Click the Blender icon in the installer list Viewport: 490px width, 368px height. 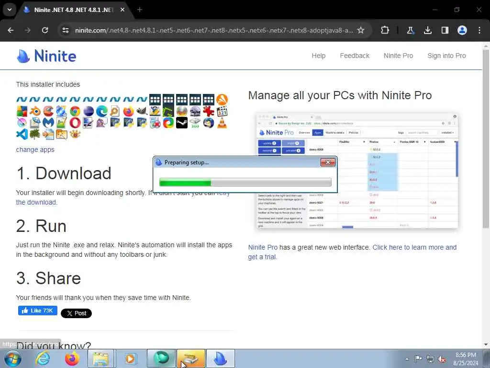coord(35,111)
